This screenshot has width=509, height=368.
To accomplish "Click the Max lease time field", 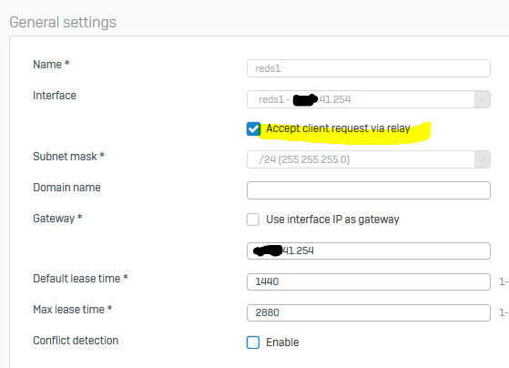I will 369,312.
